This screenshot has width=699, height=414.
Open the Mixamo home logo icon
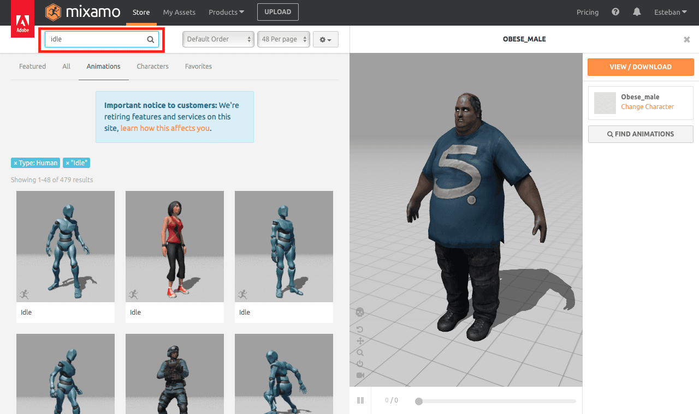[x=53, y=11]
